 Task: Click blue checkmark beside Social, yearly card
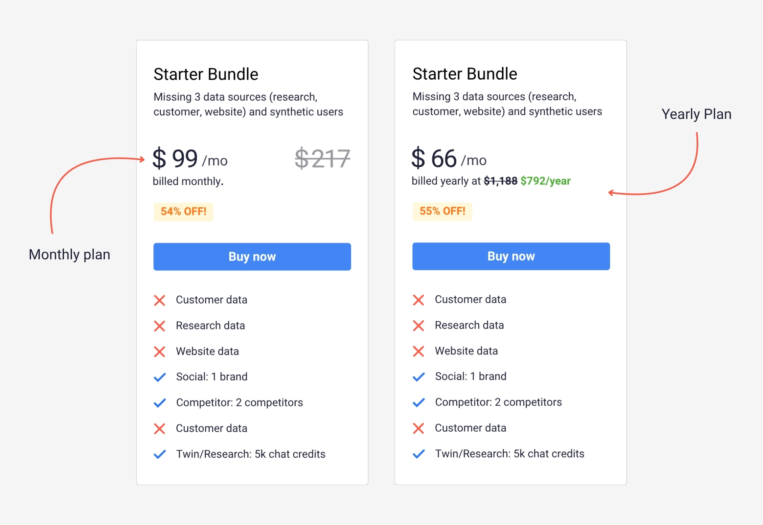tap(418, 377)
